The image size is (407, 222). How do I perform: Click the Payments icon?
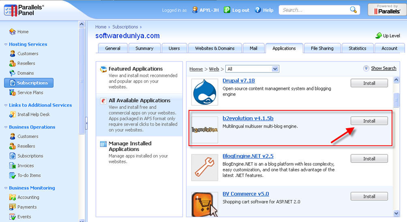12,207
